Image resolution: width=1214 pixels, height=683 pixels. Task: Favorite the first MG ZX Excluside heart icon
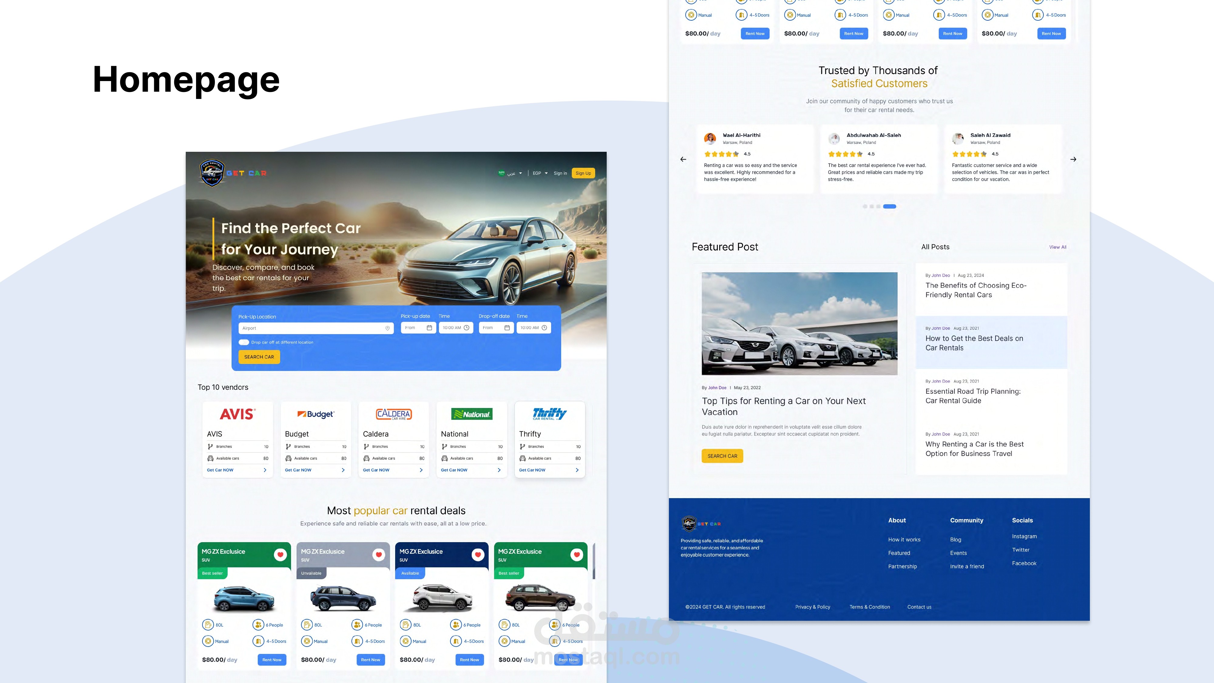(280, 555)
